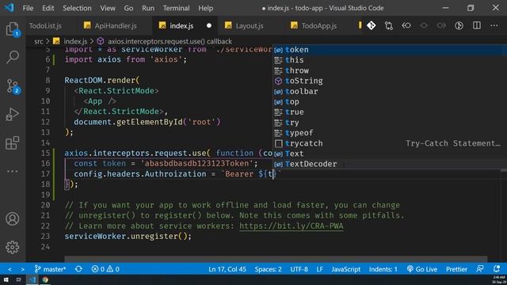This screenshot has width=507, height=285.
Task: Click the master branch in status bar
Action: click(x=51, y=269)
